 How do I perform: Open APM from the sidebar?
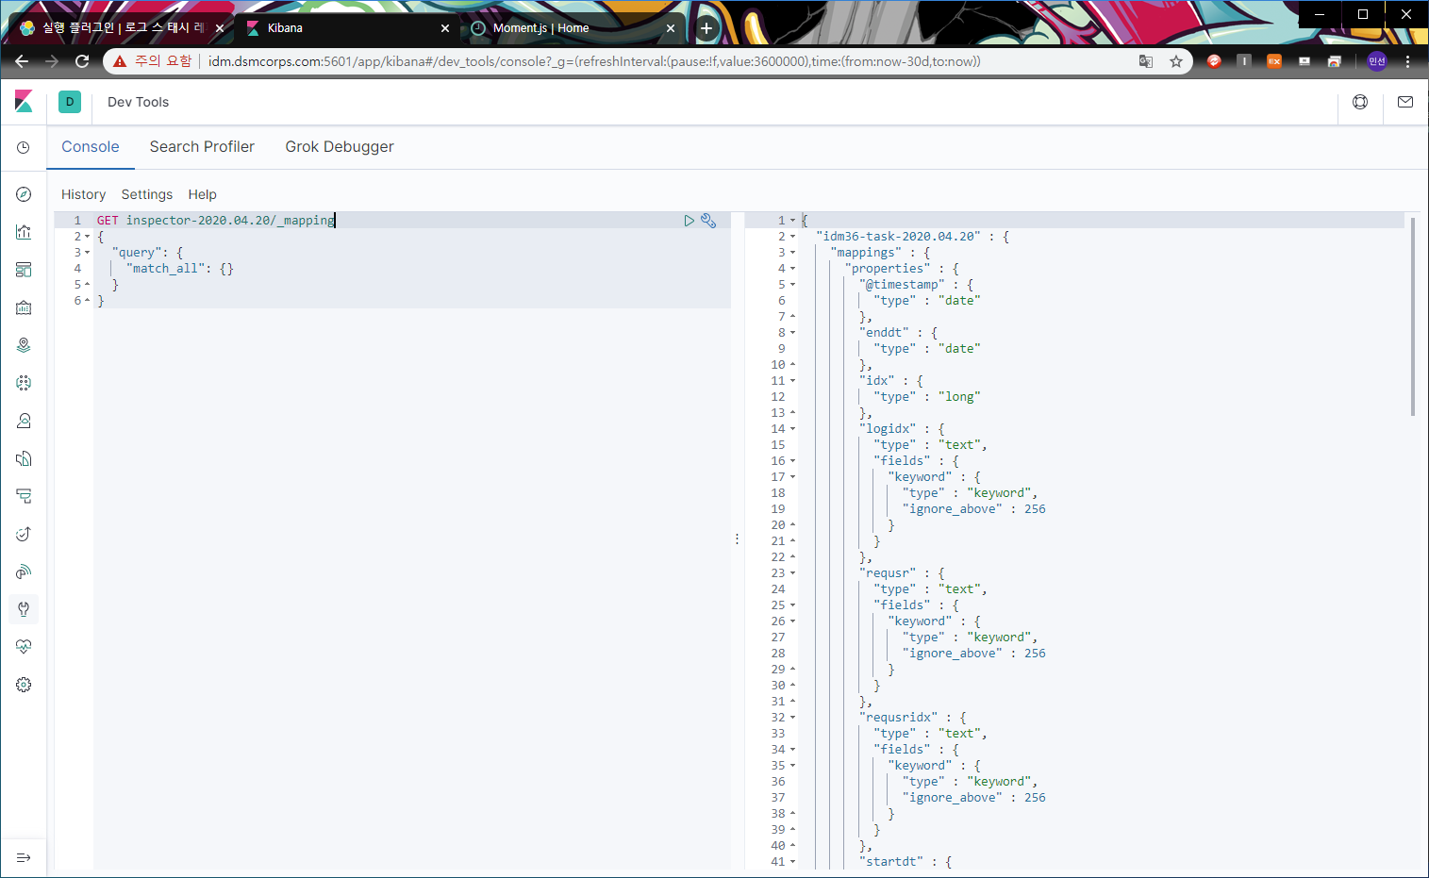coord(24,496)
